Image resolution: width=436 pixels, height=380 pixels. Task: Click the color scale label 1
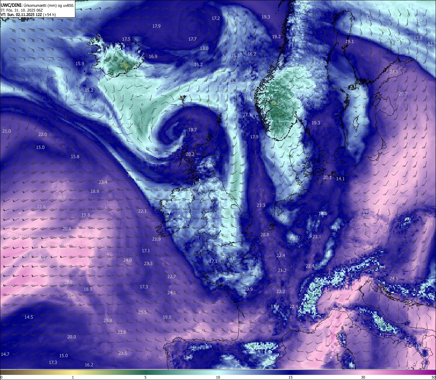(x=73, y=377)
